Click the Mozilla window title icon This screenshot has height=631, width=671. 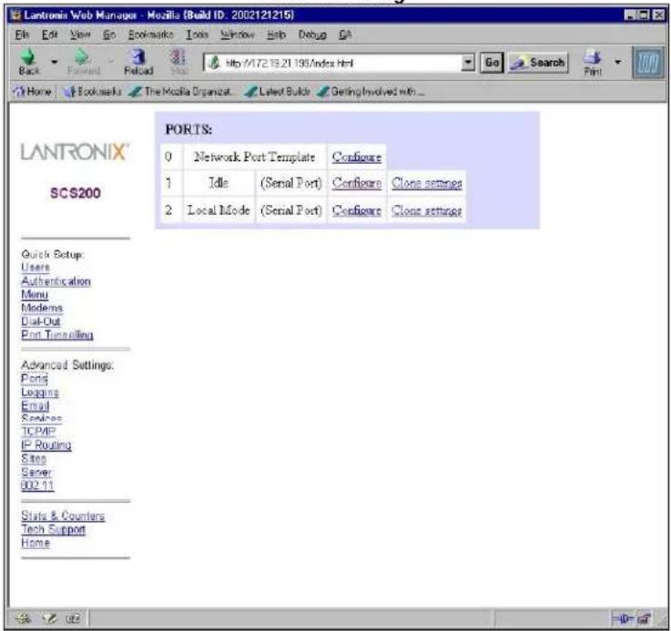click(x=16, y=15)
